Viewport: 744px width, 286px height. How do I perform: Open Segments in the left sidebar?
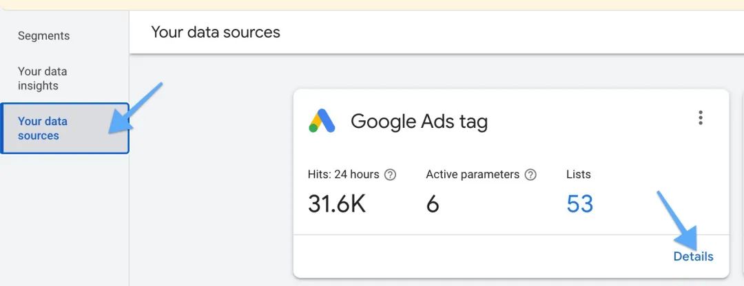(x=43, y=36)
